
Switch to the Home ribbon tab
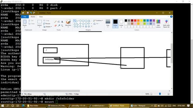click(x=33, y=17)
